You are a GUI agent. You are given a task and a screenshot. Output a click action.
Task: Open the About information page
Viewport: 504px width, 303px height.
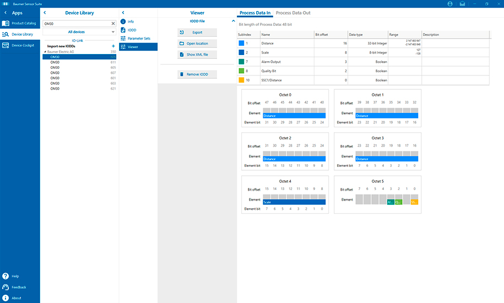[x=17, y=298]
